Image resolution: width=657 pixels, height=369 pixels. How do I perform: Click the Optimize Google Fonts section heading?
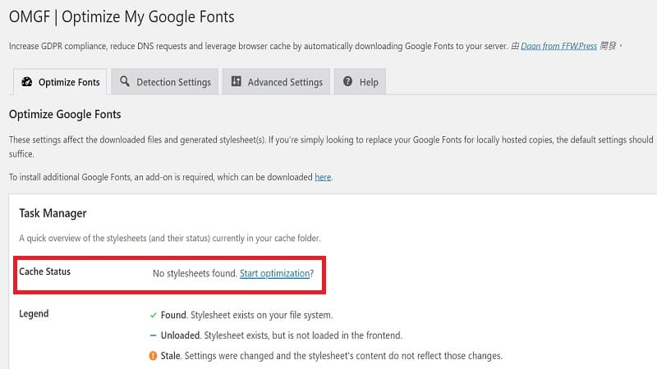65,115
